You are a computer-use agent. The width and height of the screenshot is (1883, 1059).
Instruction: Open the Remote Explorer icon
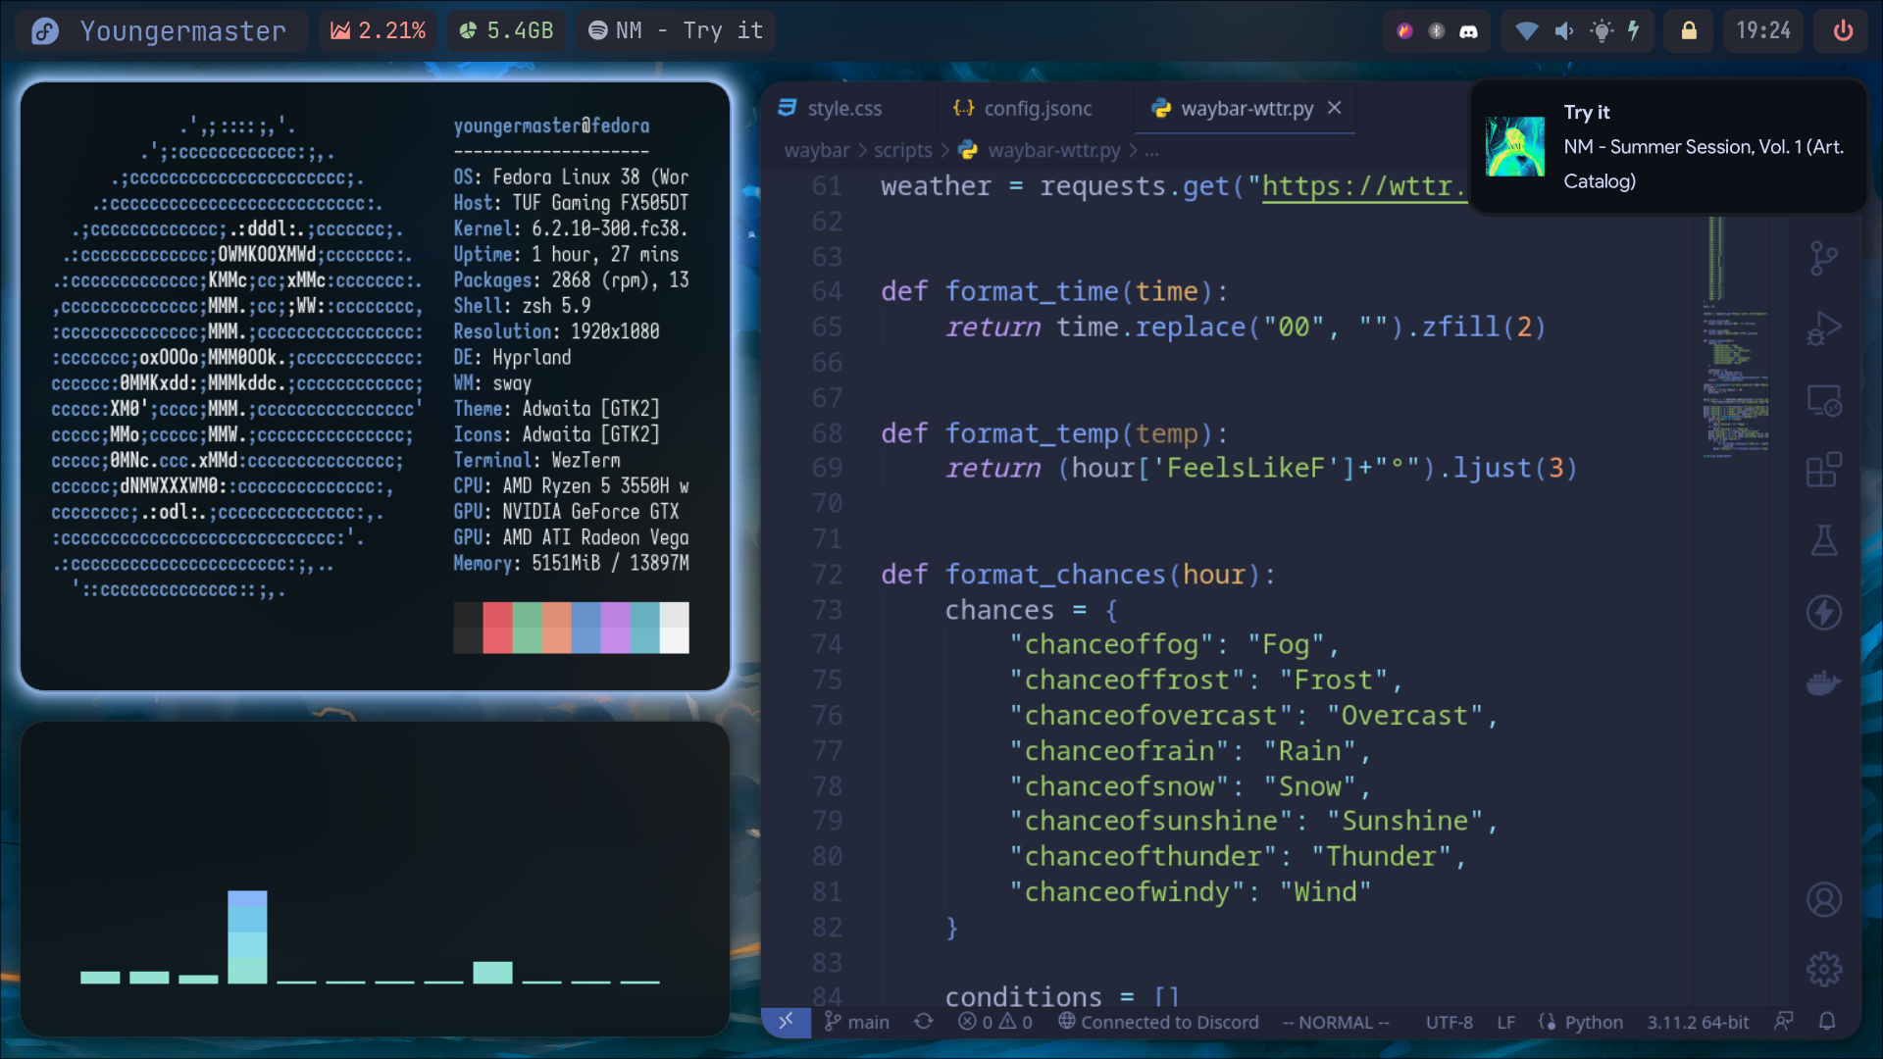(1823, 400)
